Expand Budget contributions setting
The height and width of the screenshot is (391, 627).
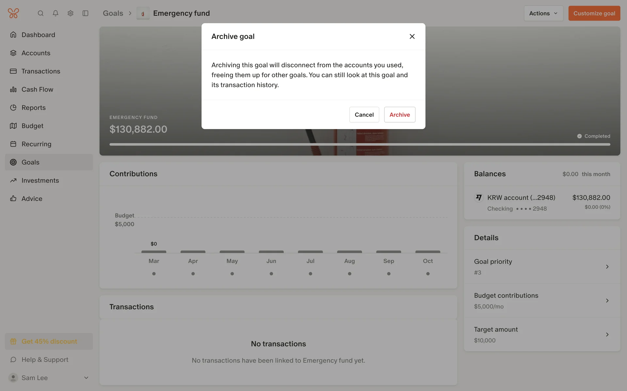point(607,300)
